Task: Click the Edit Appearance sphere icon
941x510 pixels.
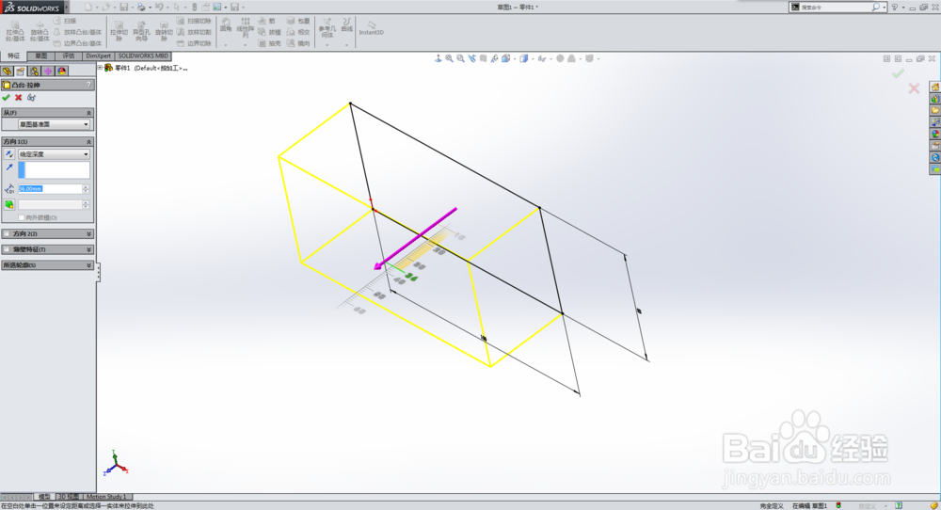Action: 560,58
